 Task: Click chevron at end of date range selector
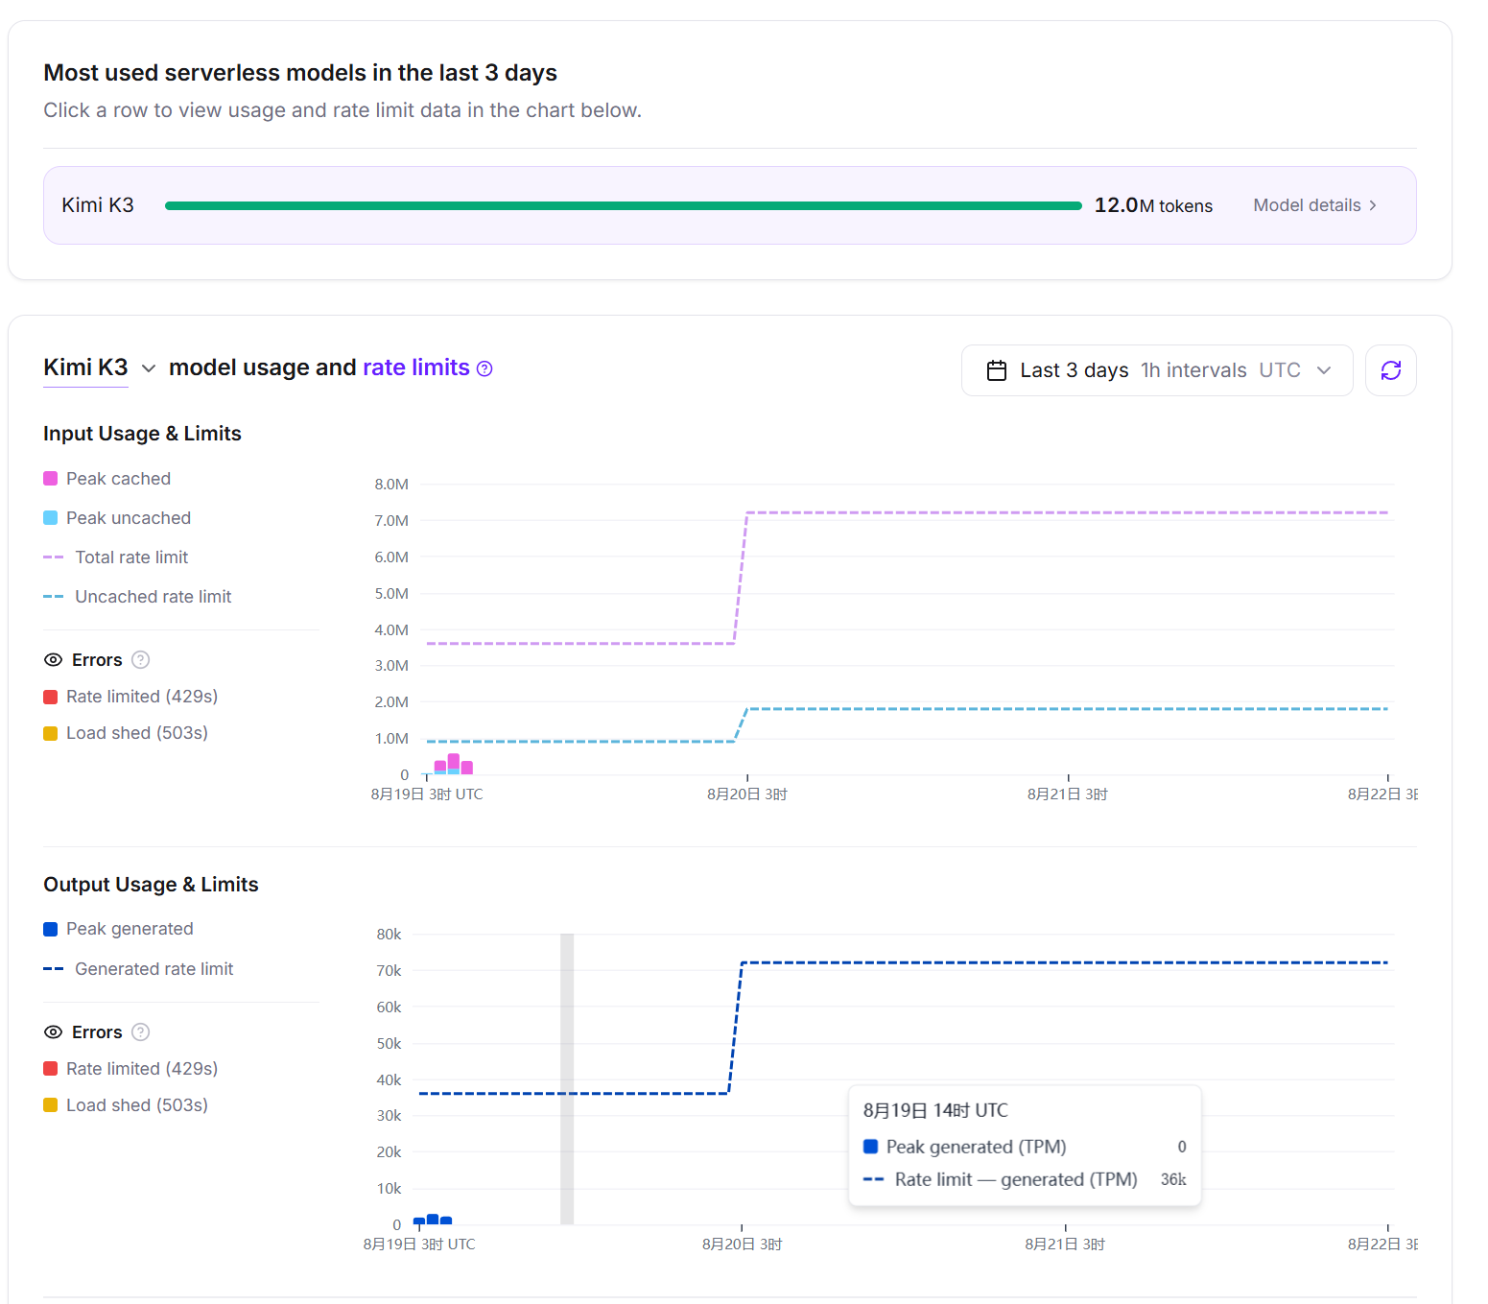pos(1324,370)
